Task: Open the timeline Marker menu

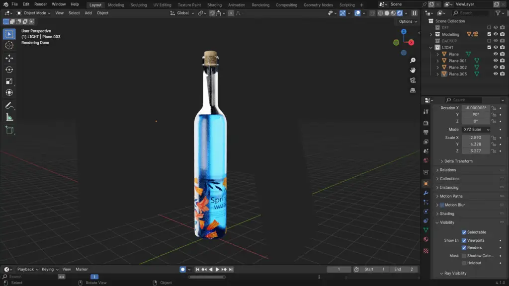Action: 82,270
